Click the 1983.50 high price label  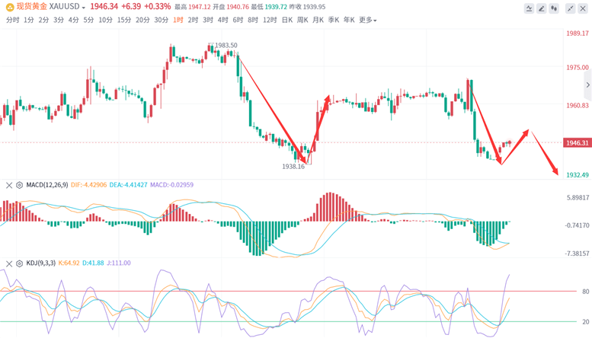[226, 45]
